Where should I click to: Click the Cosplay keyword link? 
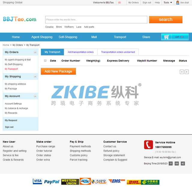(x=49, y=27)
